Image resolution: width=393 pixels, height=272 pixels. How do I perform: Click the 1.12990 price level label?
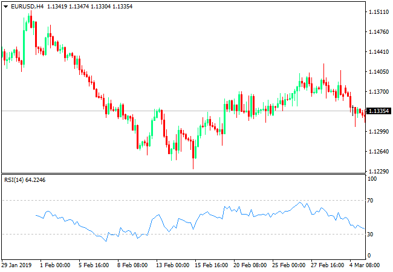click(378, 132)
